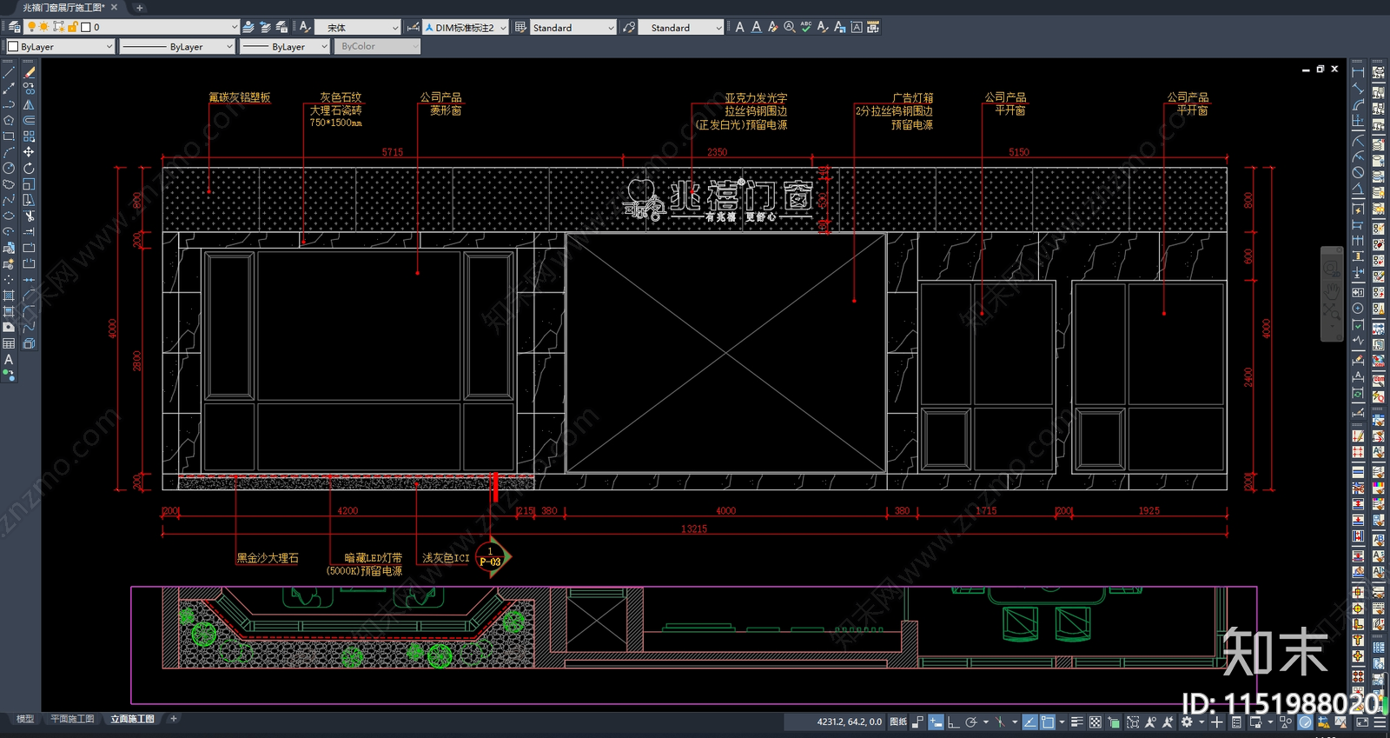Select the Circle draw tool
The width and height of the screenshot is (1390, 738).
(x=9, y=168)
